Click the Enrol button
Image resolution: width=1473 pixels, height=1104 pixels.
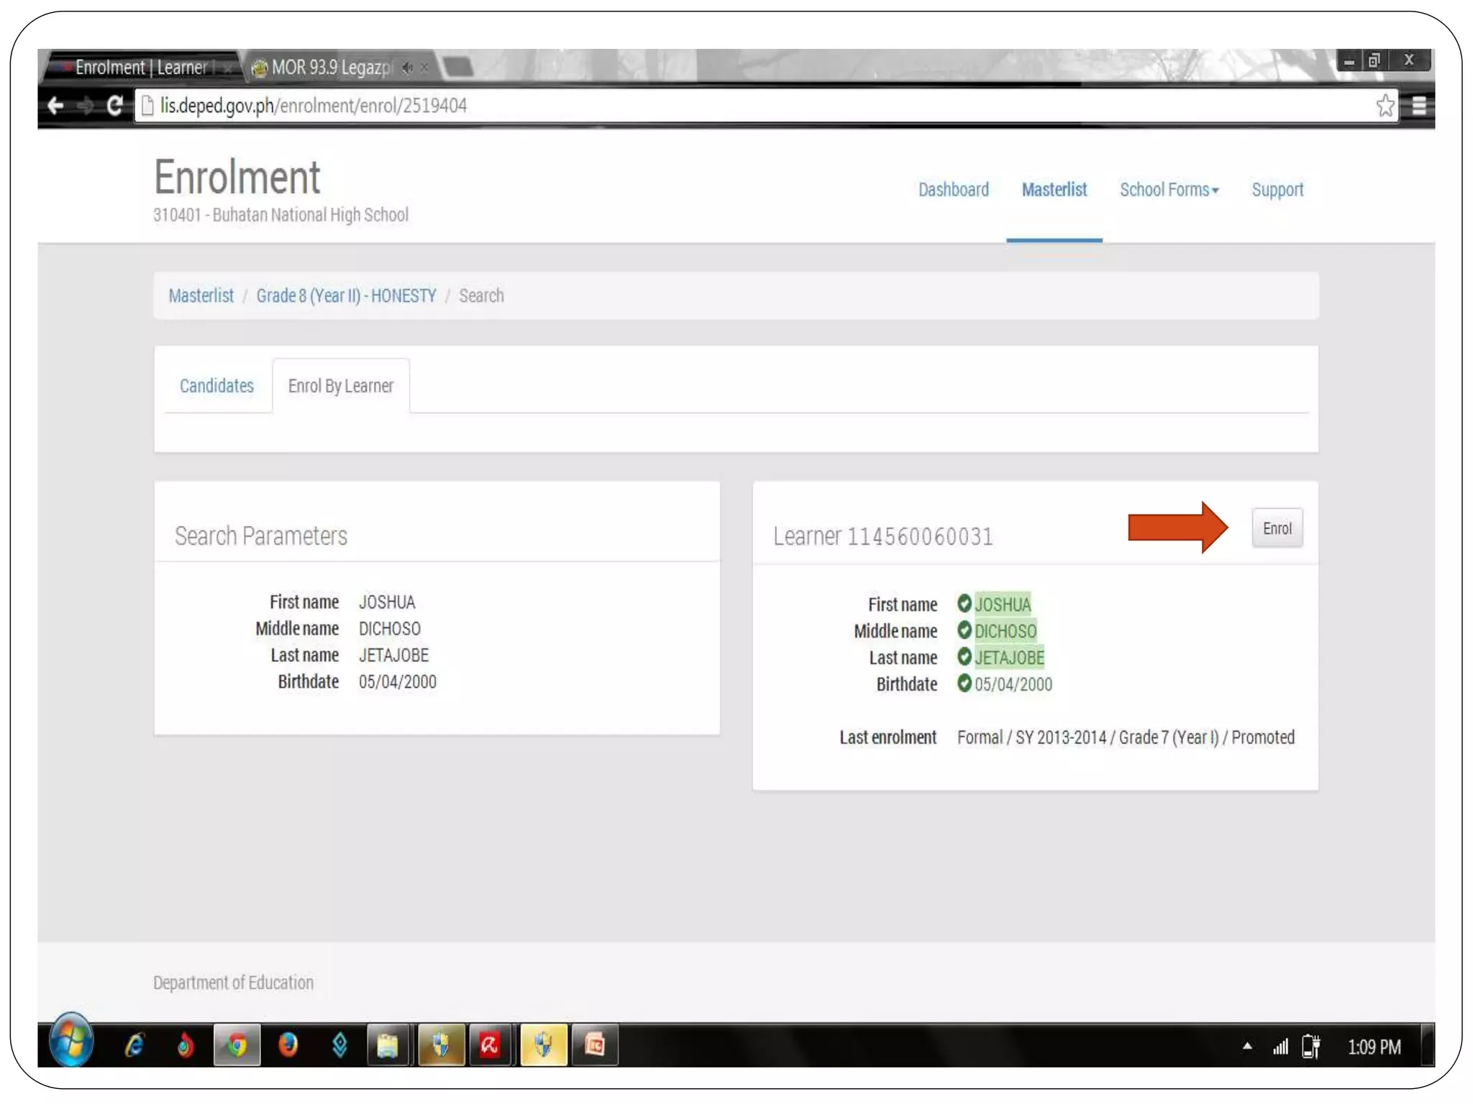click(x=1277, y=528)
